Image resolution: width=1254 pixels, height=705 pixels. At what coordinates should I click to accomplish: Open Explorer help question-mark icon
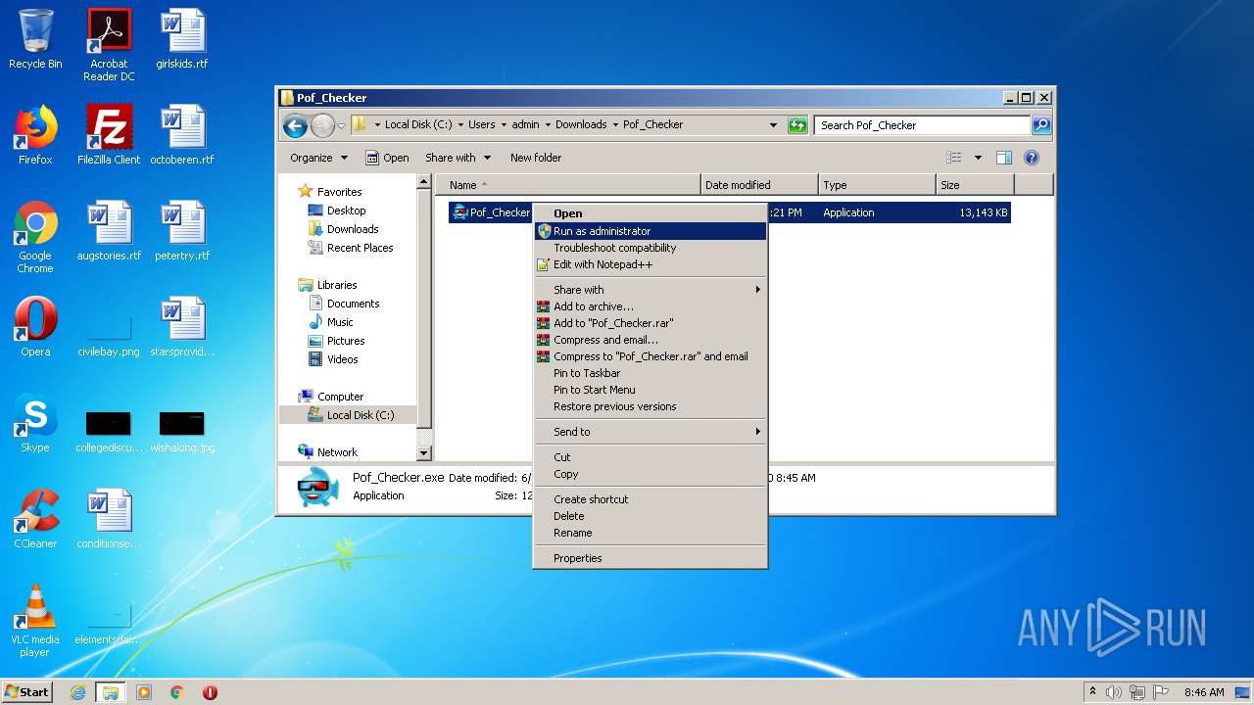click(x=1031, y=158)
